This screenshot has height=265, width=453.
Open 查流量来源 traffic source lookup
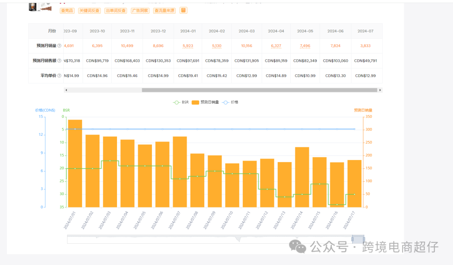pos(164,11)
